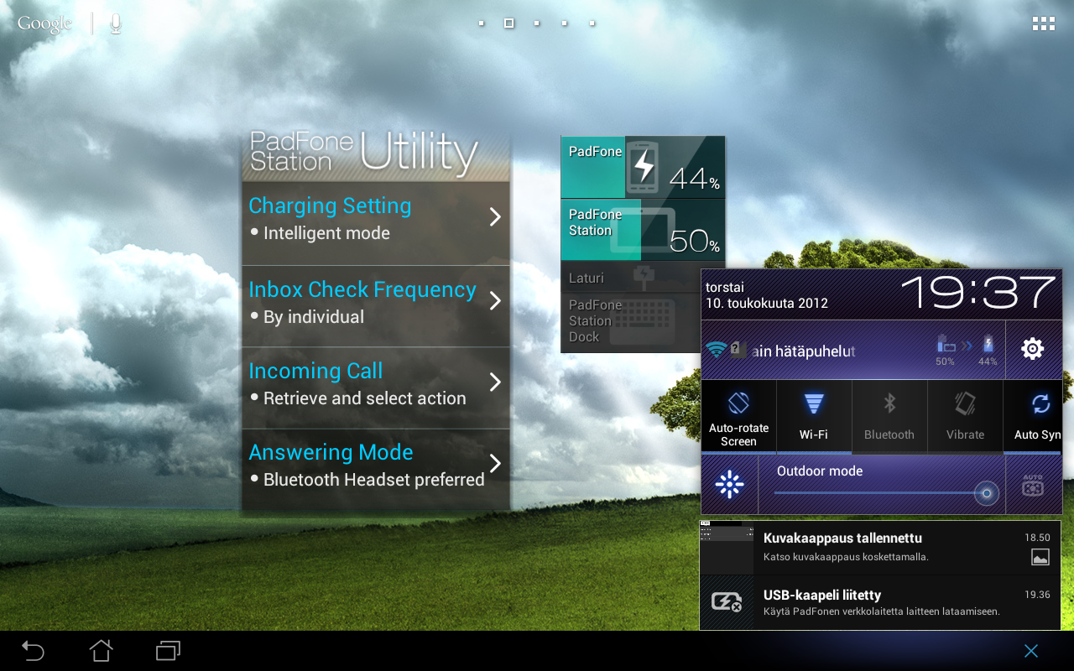This screenshot has height=671, width=1074.
Task: Select the current home page indicator square
Action: coord(508,23)
